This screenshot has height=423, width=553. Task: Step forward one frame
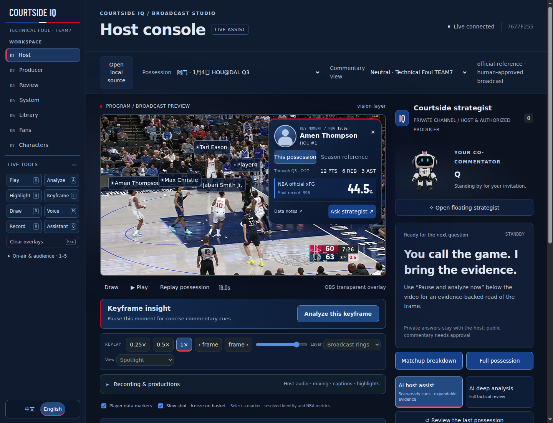(238, 345)
